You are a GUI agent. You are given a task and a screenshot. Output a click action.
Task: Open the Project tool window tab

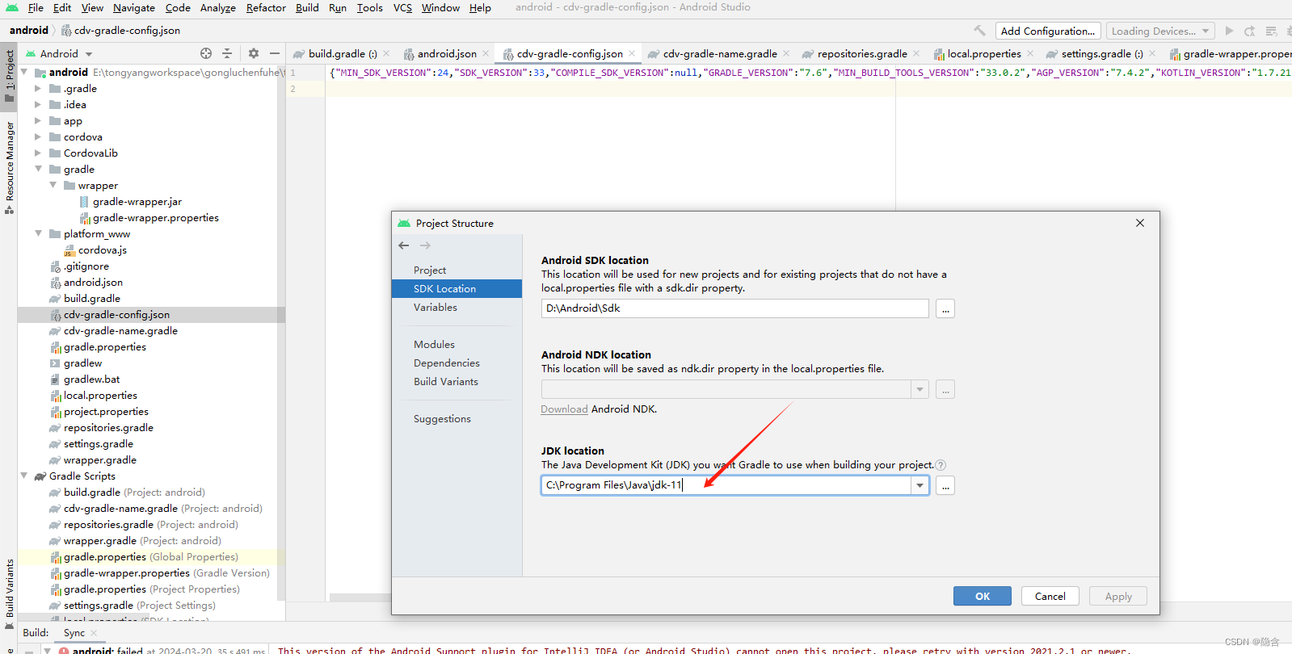click(x=10, y=76)
